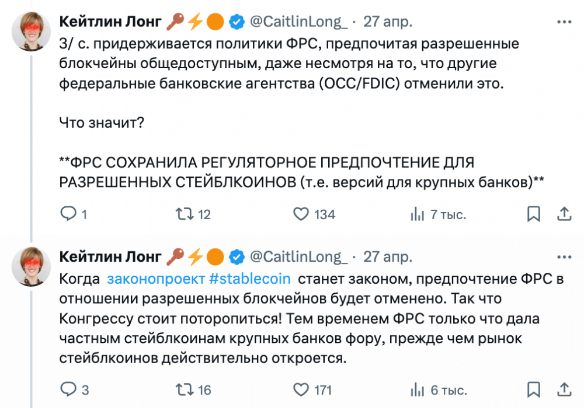Bookmark the first tweet
584x408 pixels.
click(534, 214)
